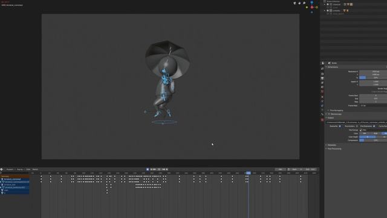Expand the Metadata panel
The image size is (387, 218).
coord(327,145)
